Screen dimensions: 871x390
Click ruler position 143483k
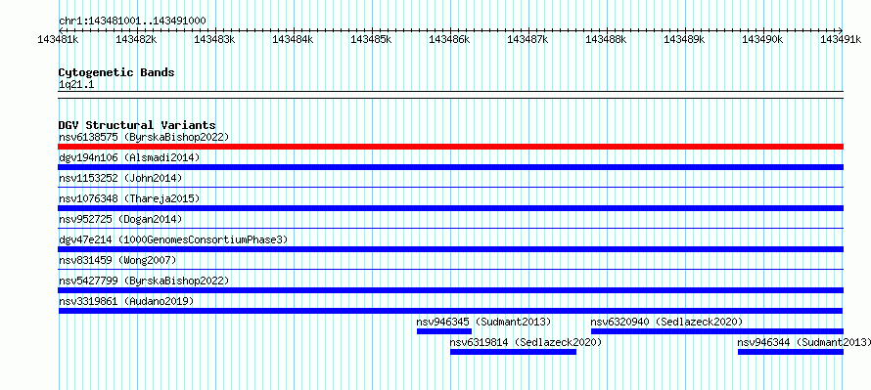tap(214, 40)
